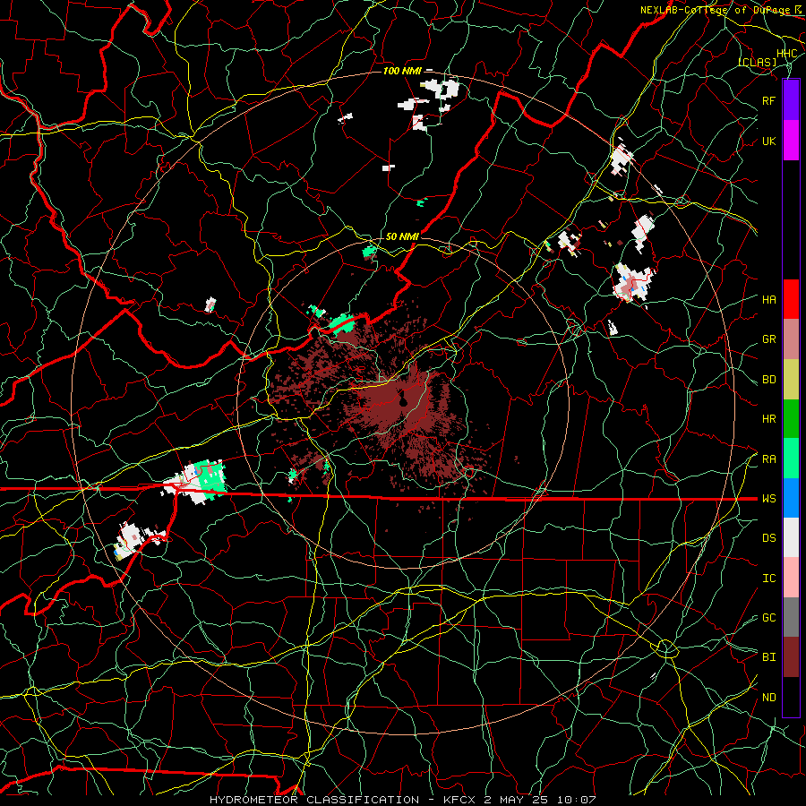This screenshot has height=806, width=806.
Task: Click the purple RF legend color swatch
Action: tap(791, 99)
